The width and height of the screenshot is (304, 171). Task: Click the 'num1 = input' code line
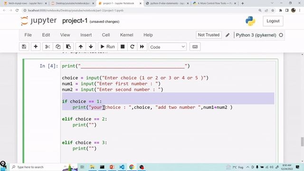[x=111, y=84]
